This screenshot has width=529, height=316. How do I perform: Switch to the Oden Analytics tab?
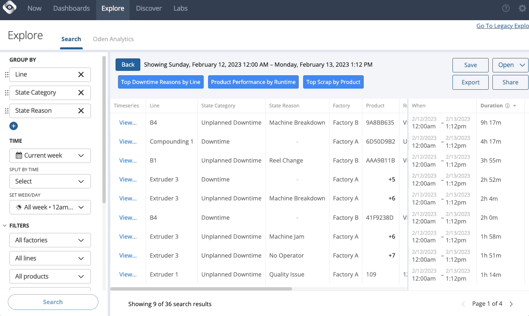click(x=113, y=39)
